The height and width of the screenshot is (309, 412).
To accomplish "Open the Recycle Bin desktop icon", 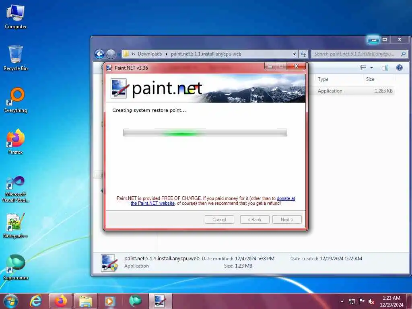I will click(16, 58).
